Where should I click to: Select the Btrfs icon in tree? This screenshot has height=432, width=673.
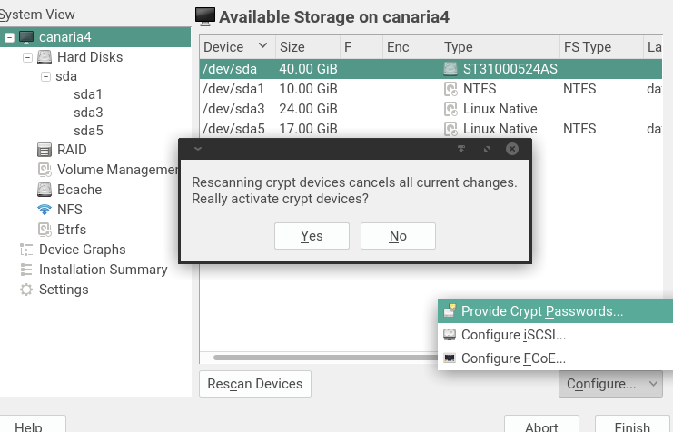[45, 230]
